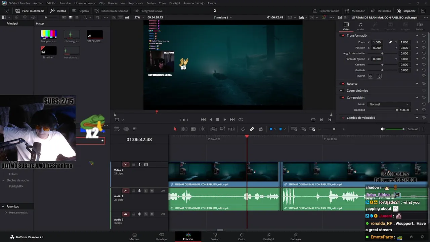Image resolution: width=430 pixels, height=242 pixels.
Task: Open the Biblioteca de sonidos panel
Action: pos(111,11)
